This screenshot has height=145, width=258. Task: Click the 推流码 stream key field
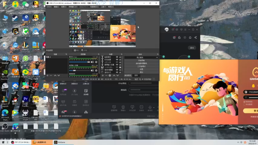[144, 90]
